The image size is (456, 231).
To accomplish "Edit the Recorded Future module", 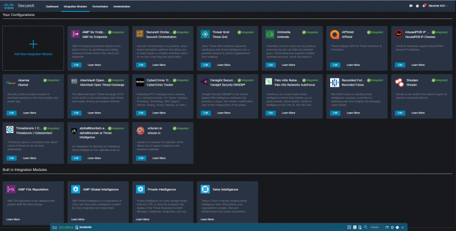I will pyautogui.click(x=335, y=113).
